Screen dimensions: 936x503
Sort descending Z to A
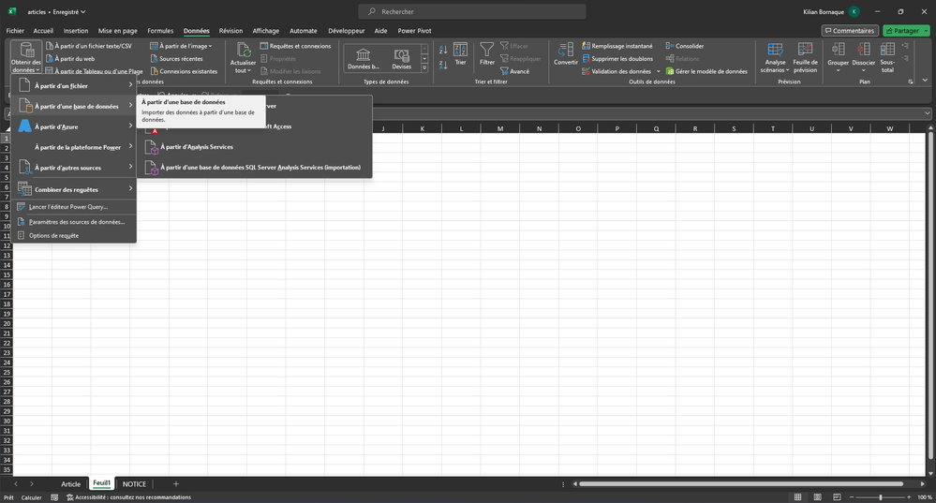[x=443, y=65]
